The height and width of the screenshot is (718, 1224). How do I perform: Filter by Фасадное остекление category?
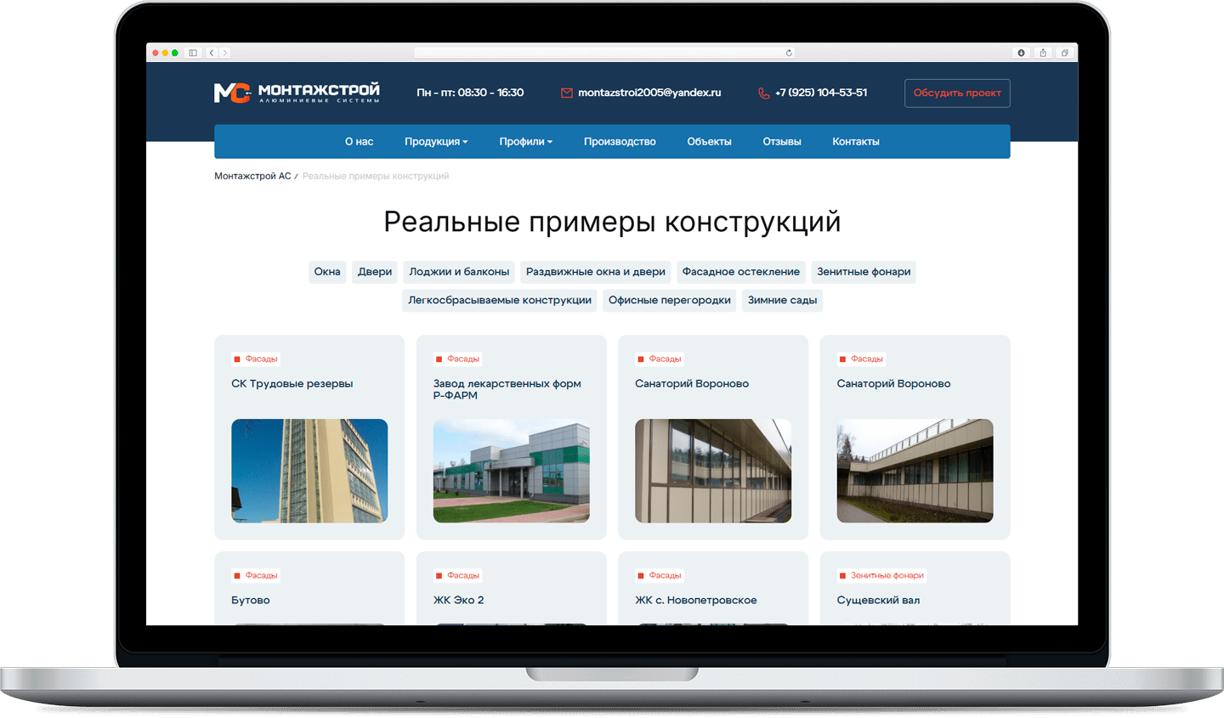(741, 272)
